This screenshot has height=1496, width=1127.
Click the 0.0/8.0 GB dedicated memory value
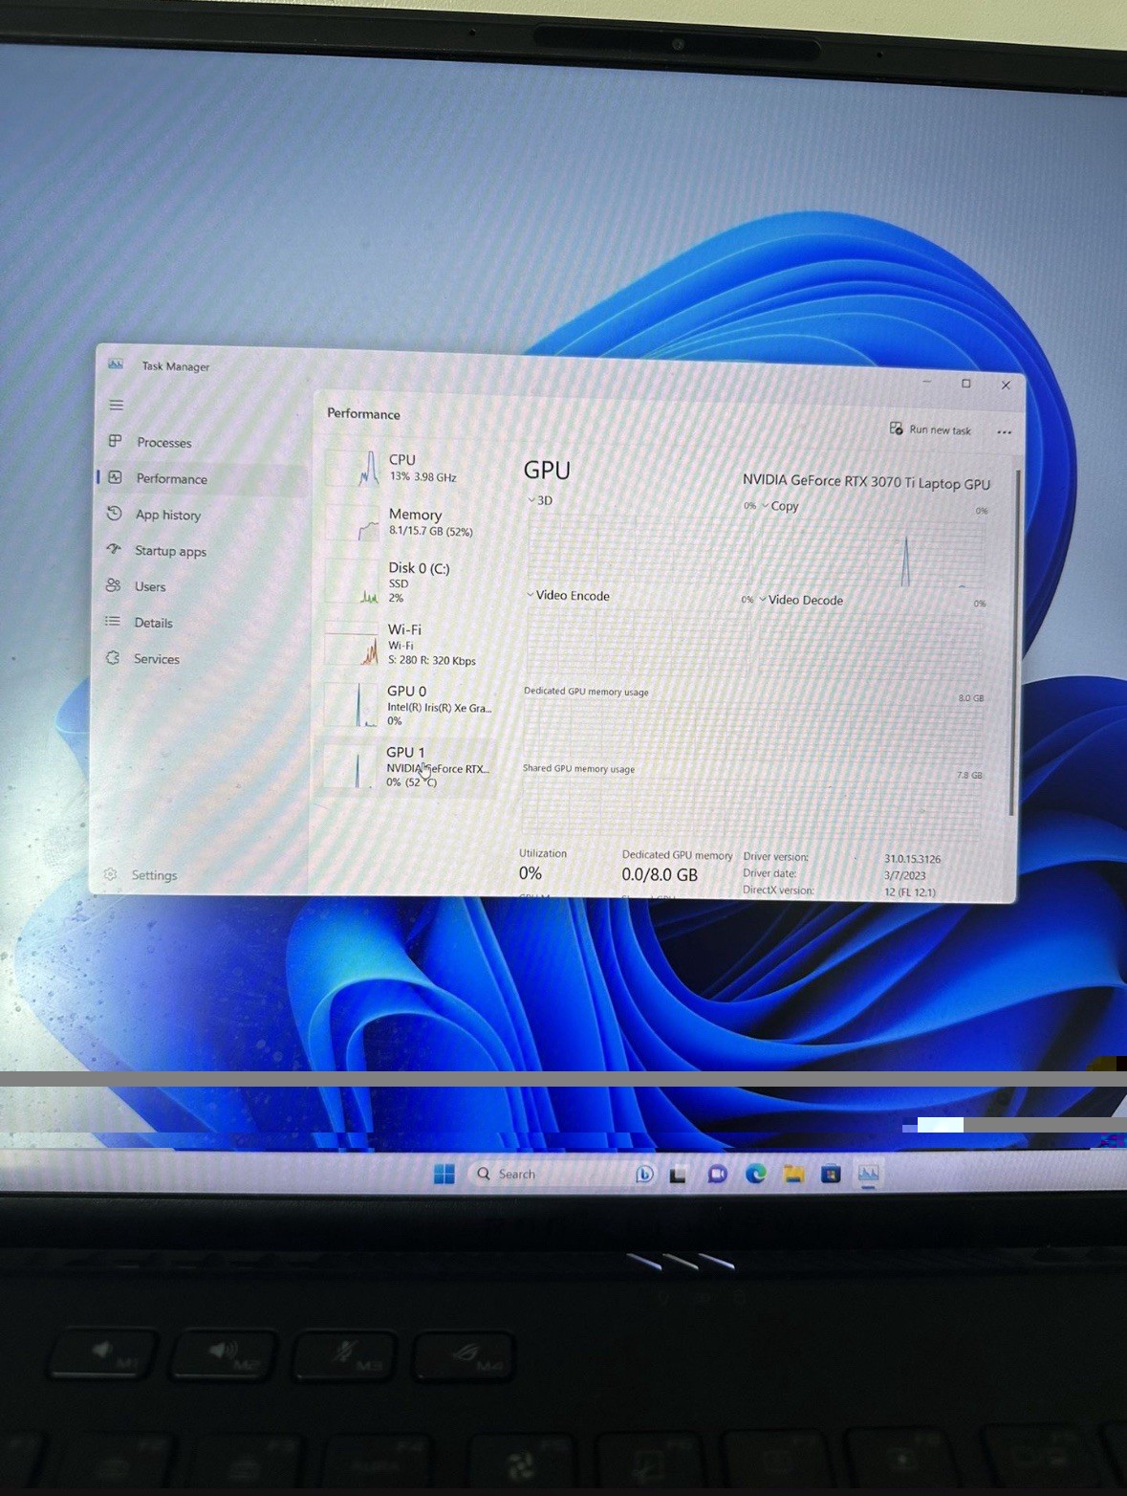click(x=660, y=874)
